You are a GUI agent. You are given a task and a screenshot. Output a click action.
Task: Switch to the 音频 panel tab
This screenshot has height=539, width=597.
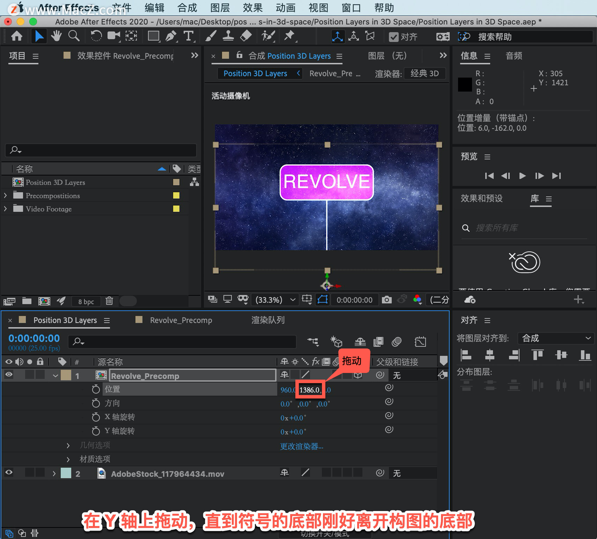coord(514,56)
